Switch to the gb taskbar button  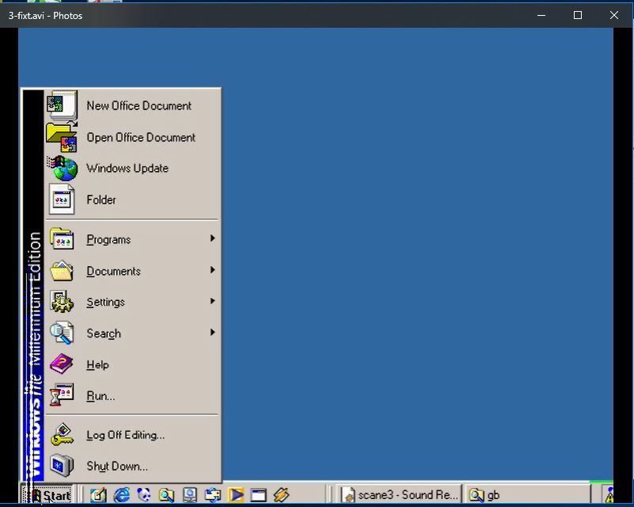[x=527, y=494]
